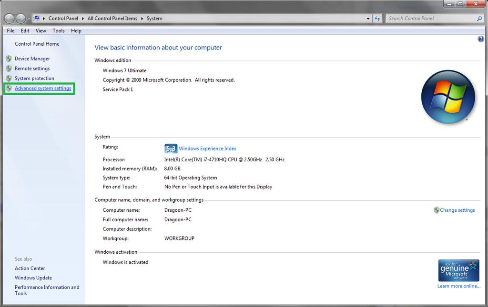The height and width of the screenshot is (307, 488).
Task: Maximize the System window
Action: pyautogui.click(x=460, y=4)
